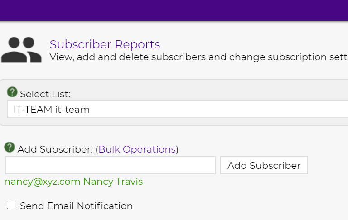
Task: Click the subscribers people icon
Action: pyautogui.click(x=21, y=50)
